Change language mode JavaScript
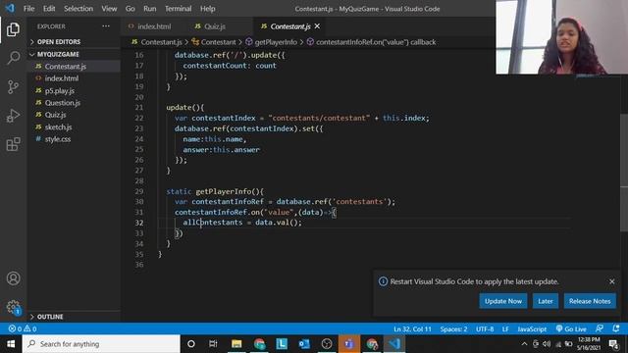628x353 pixels. (532, 328)
